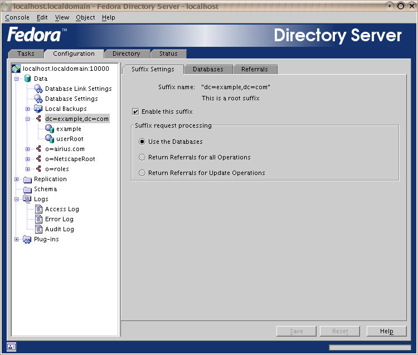Image resolution: width=418 pixels, height=355 pixels.
Task: Click the o=airius.com suffix icon
Action: point(38,149)
